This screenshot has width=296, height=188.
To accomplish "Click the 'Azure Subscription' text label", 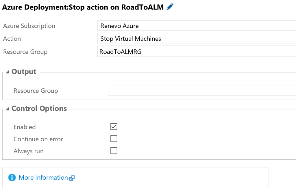I will coord(29,26).
